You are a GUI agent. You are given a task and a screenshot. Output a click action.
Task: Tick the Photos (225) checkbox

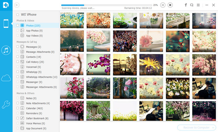pyautogui.click(x=17, y=25)
